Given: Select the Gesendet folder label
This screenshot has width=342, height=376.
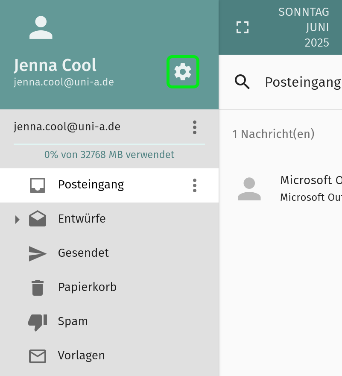Looking at the screenshot, I should [x=83, y=253].
